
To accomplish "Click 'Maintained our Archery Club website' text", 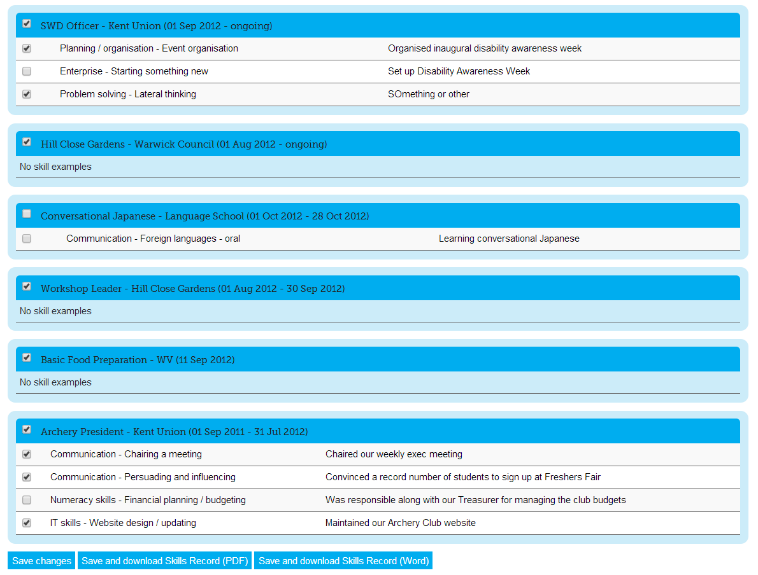I will point(400,523).
